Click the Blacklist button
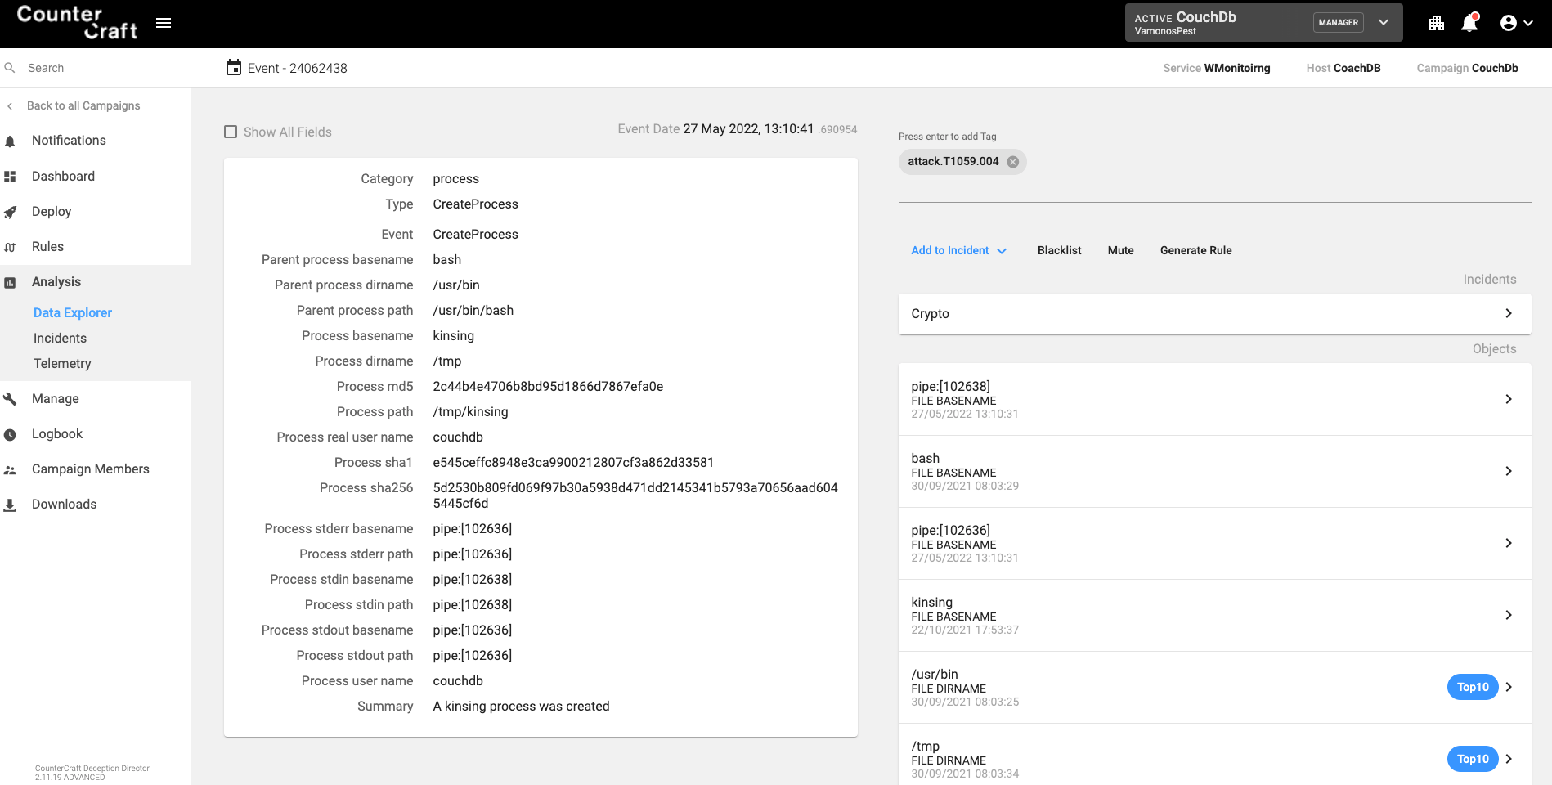Viewport: 1552px width, 785px height. [x=1059, y=250]
